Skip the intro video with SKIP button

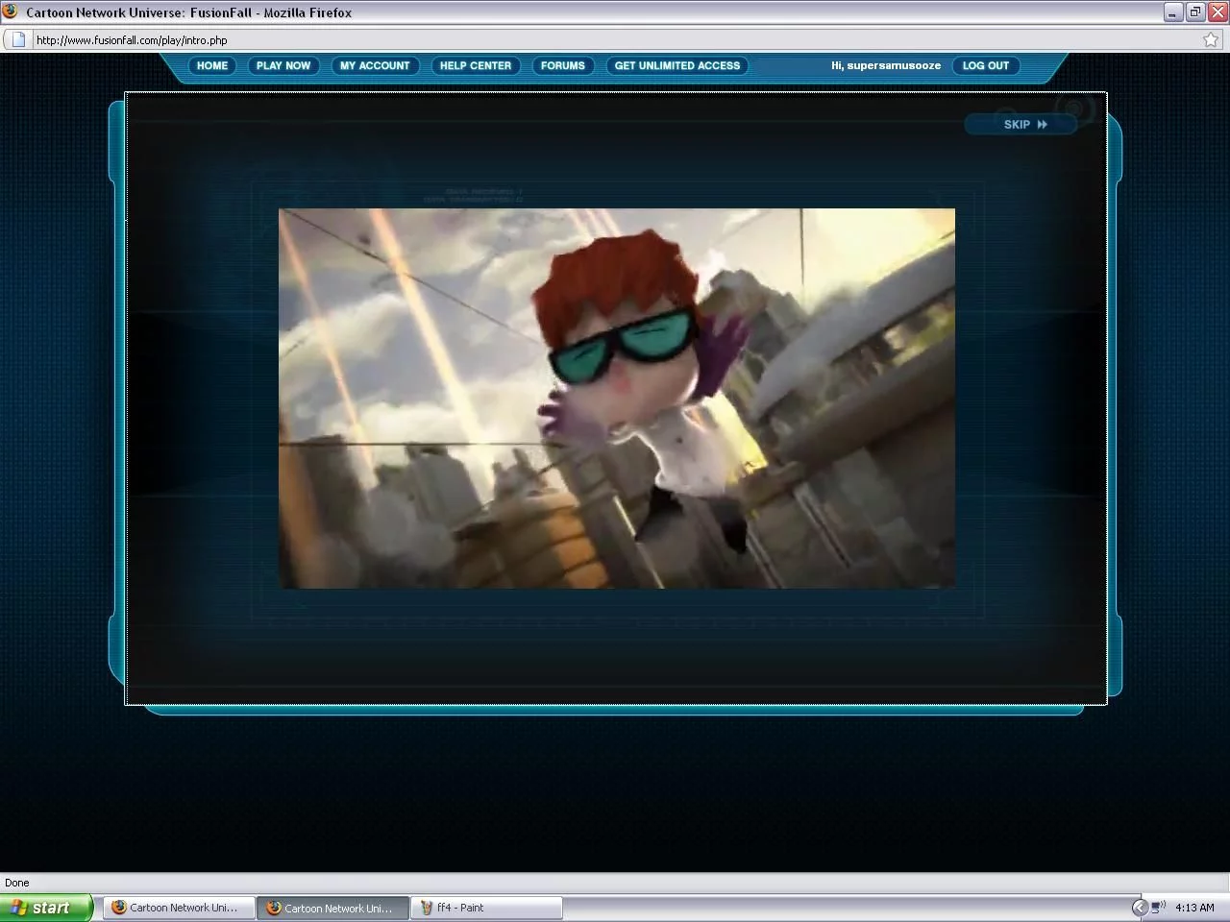tap(1021, 124)
